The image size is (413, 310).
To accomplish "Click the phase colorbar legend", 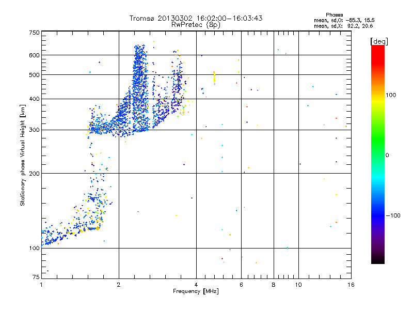I will point(378,154).
